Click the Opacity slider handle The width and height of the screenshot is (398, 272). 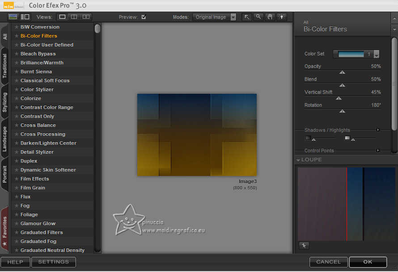342,72
